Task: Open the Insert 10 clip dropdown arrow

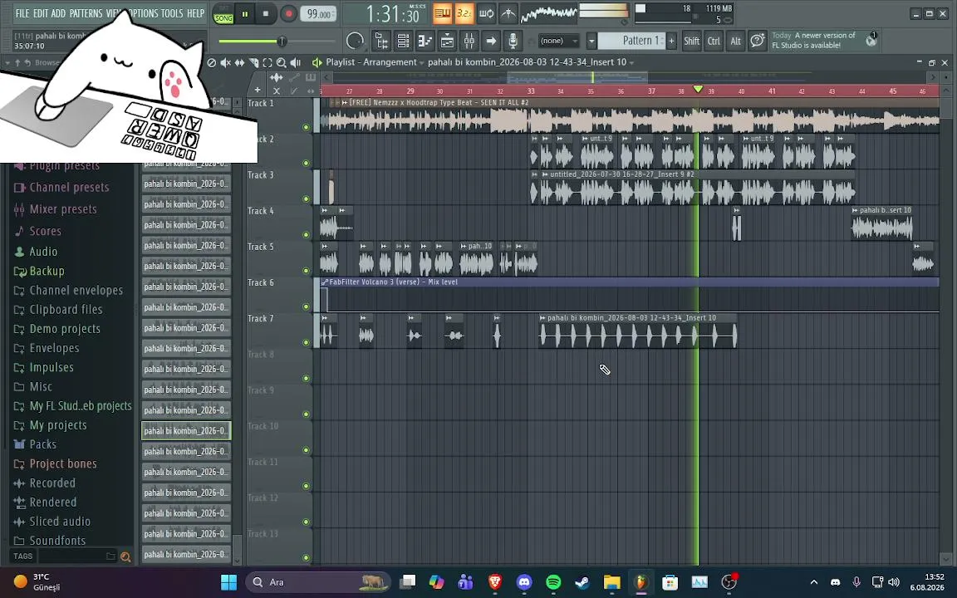Action: (631, 63)
